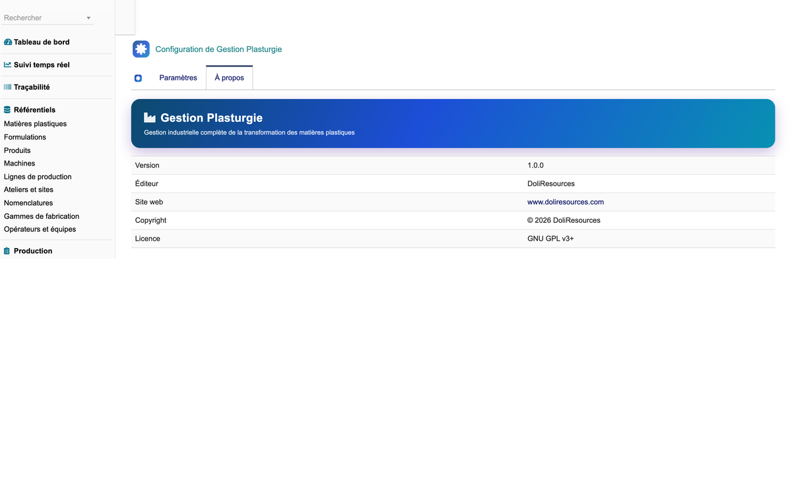The height and width of the screenshot is (490, 792).
Task: Visit www.doliresources.com website link
Action: click(x=566, y=202)
